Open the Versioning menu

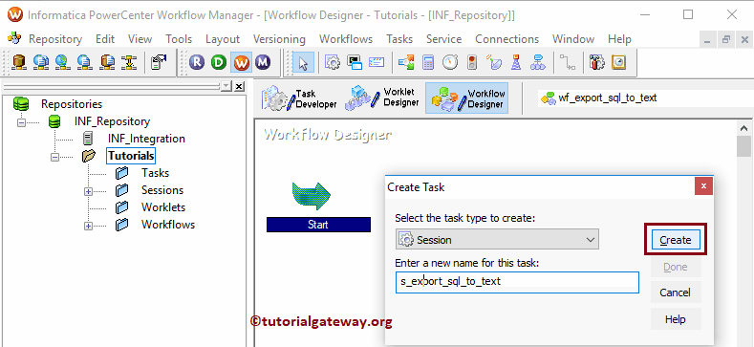(279, 39)
